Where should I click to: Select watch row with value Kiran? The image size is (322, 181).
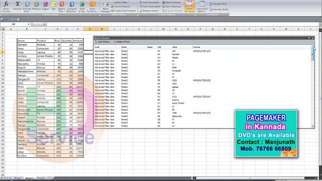tap(203, 67)
